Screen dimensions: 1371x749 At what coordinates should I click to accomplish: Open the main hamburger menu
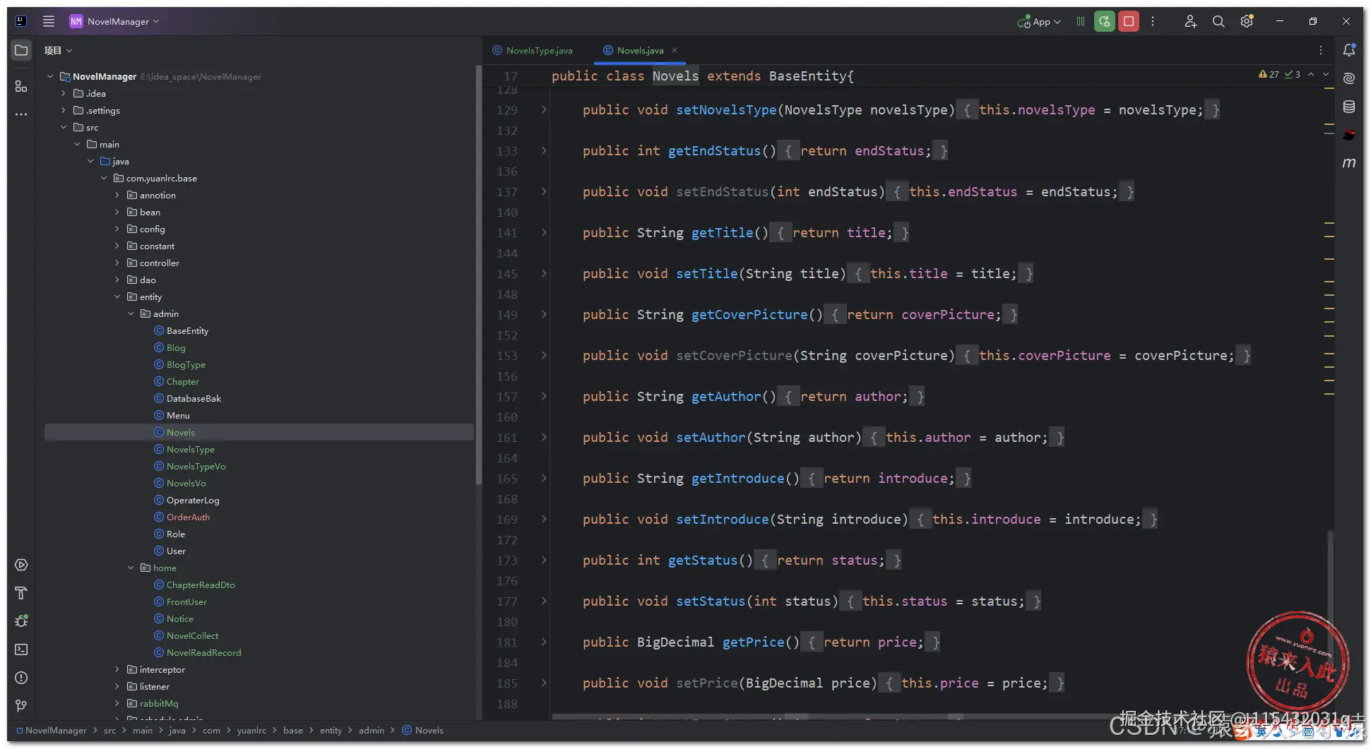pos(48,21)
